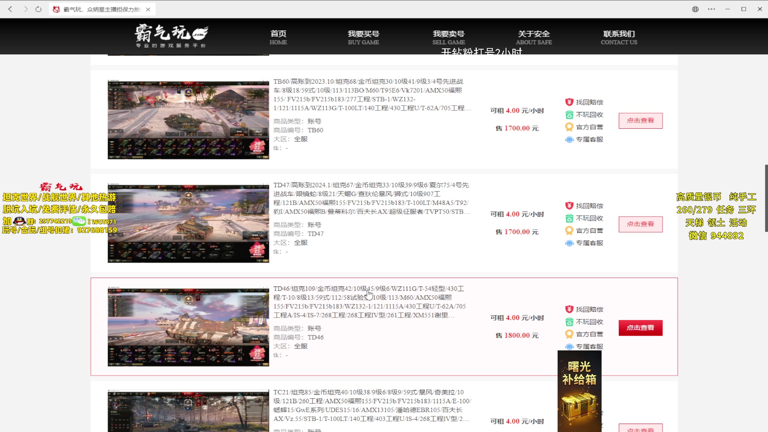Image resolution: width=768 pixels, height=432 pixels.
Task: Click 官方自营 badge icon in TB60 row
Action: tap(569, 127)
